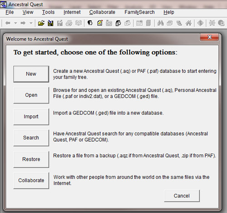Viewport: 227px width, 213px height.
Task: Click the stacked list toolbar icon
Action: pyautogui.click(x=179, y=23)
